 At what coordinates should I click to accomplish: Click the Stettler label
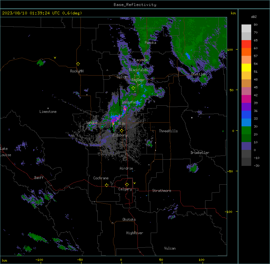point(199,74)
